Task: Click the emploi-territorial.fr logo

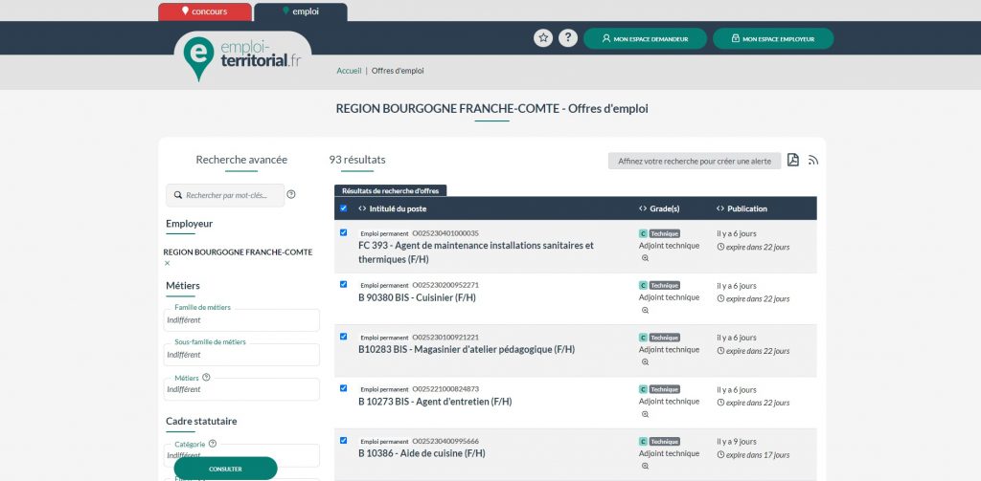Action: (243, 55)
